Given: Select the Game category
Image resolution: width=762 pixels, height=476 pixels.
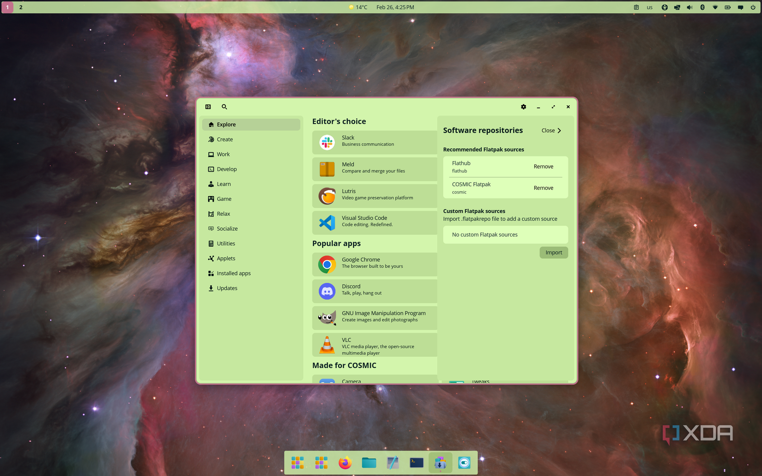Looking at the screenshot, I should pyautogui.click(x=224, y=199).
